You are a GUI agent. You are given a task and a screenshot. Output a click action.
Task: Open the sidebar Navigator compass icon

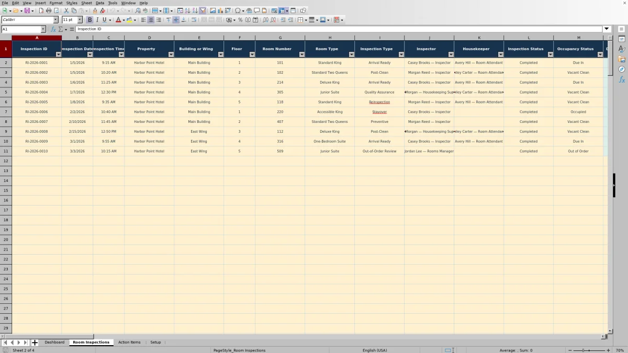622,69
